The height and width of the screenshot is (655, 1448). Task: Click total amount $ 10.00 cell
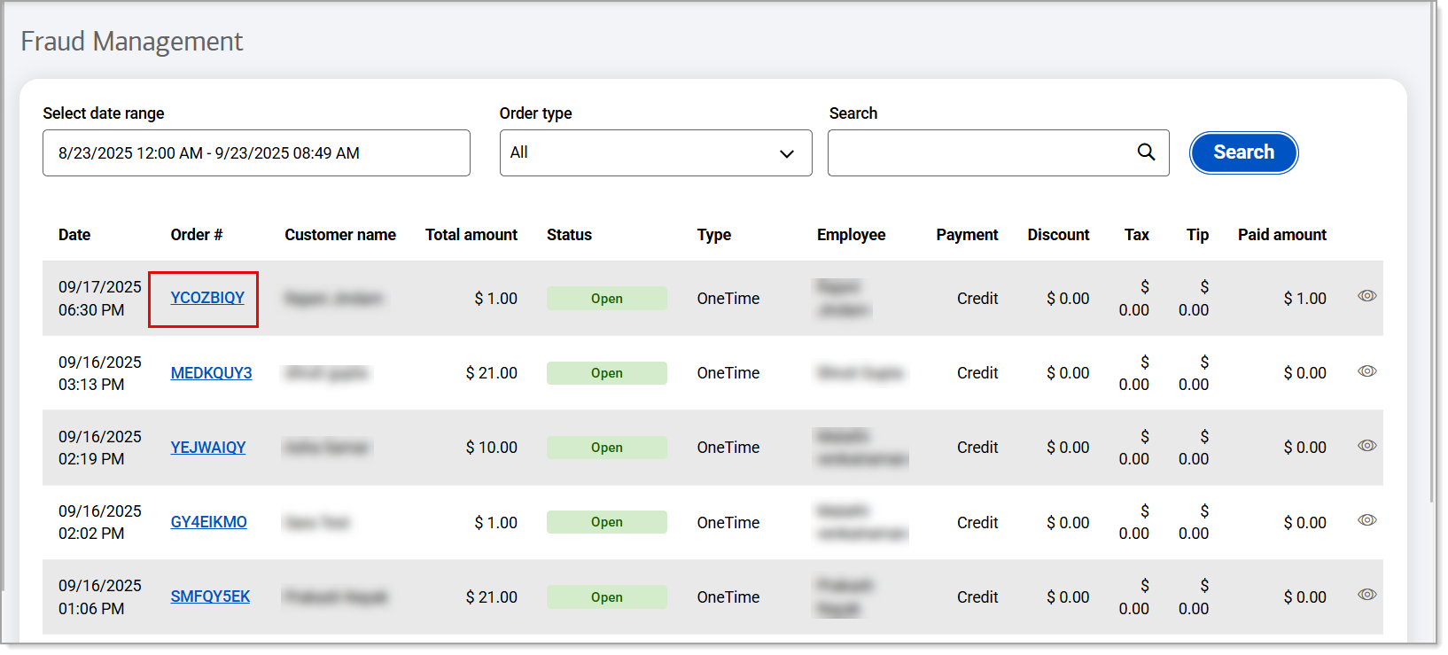point(492,448)
